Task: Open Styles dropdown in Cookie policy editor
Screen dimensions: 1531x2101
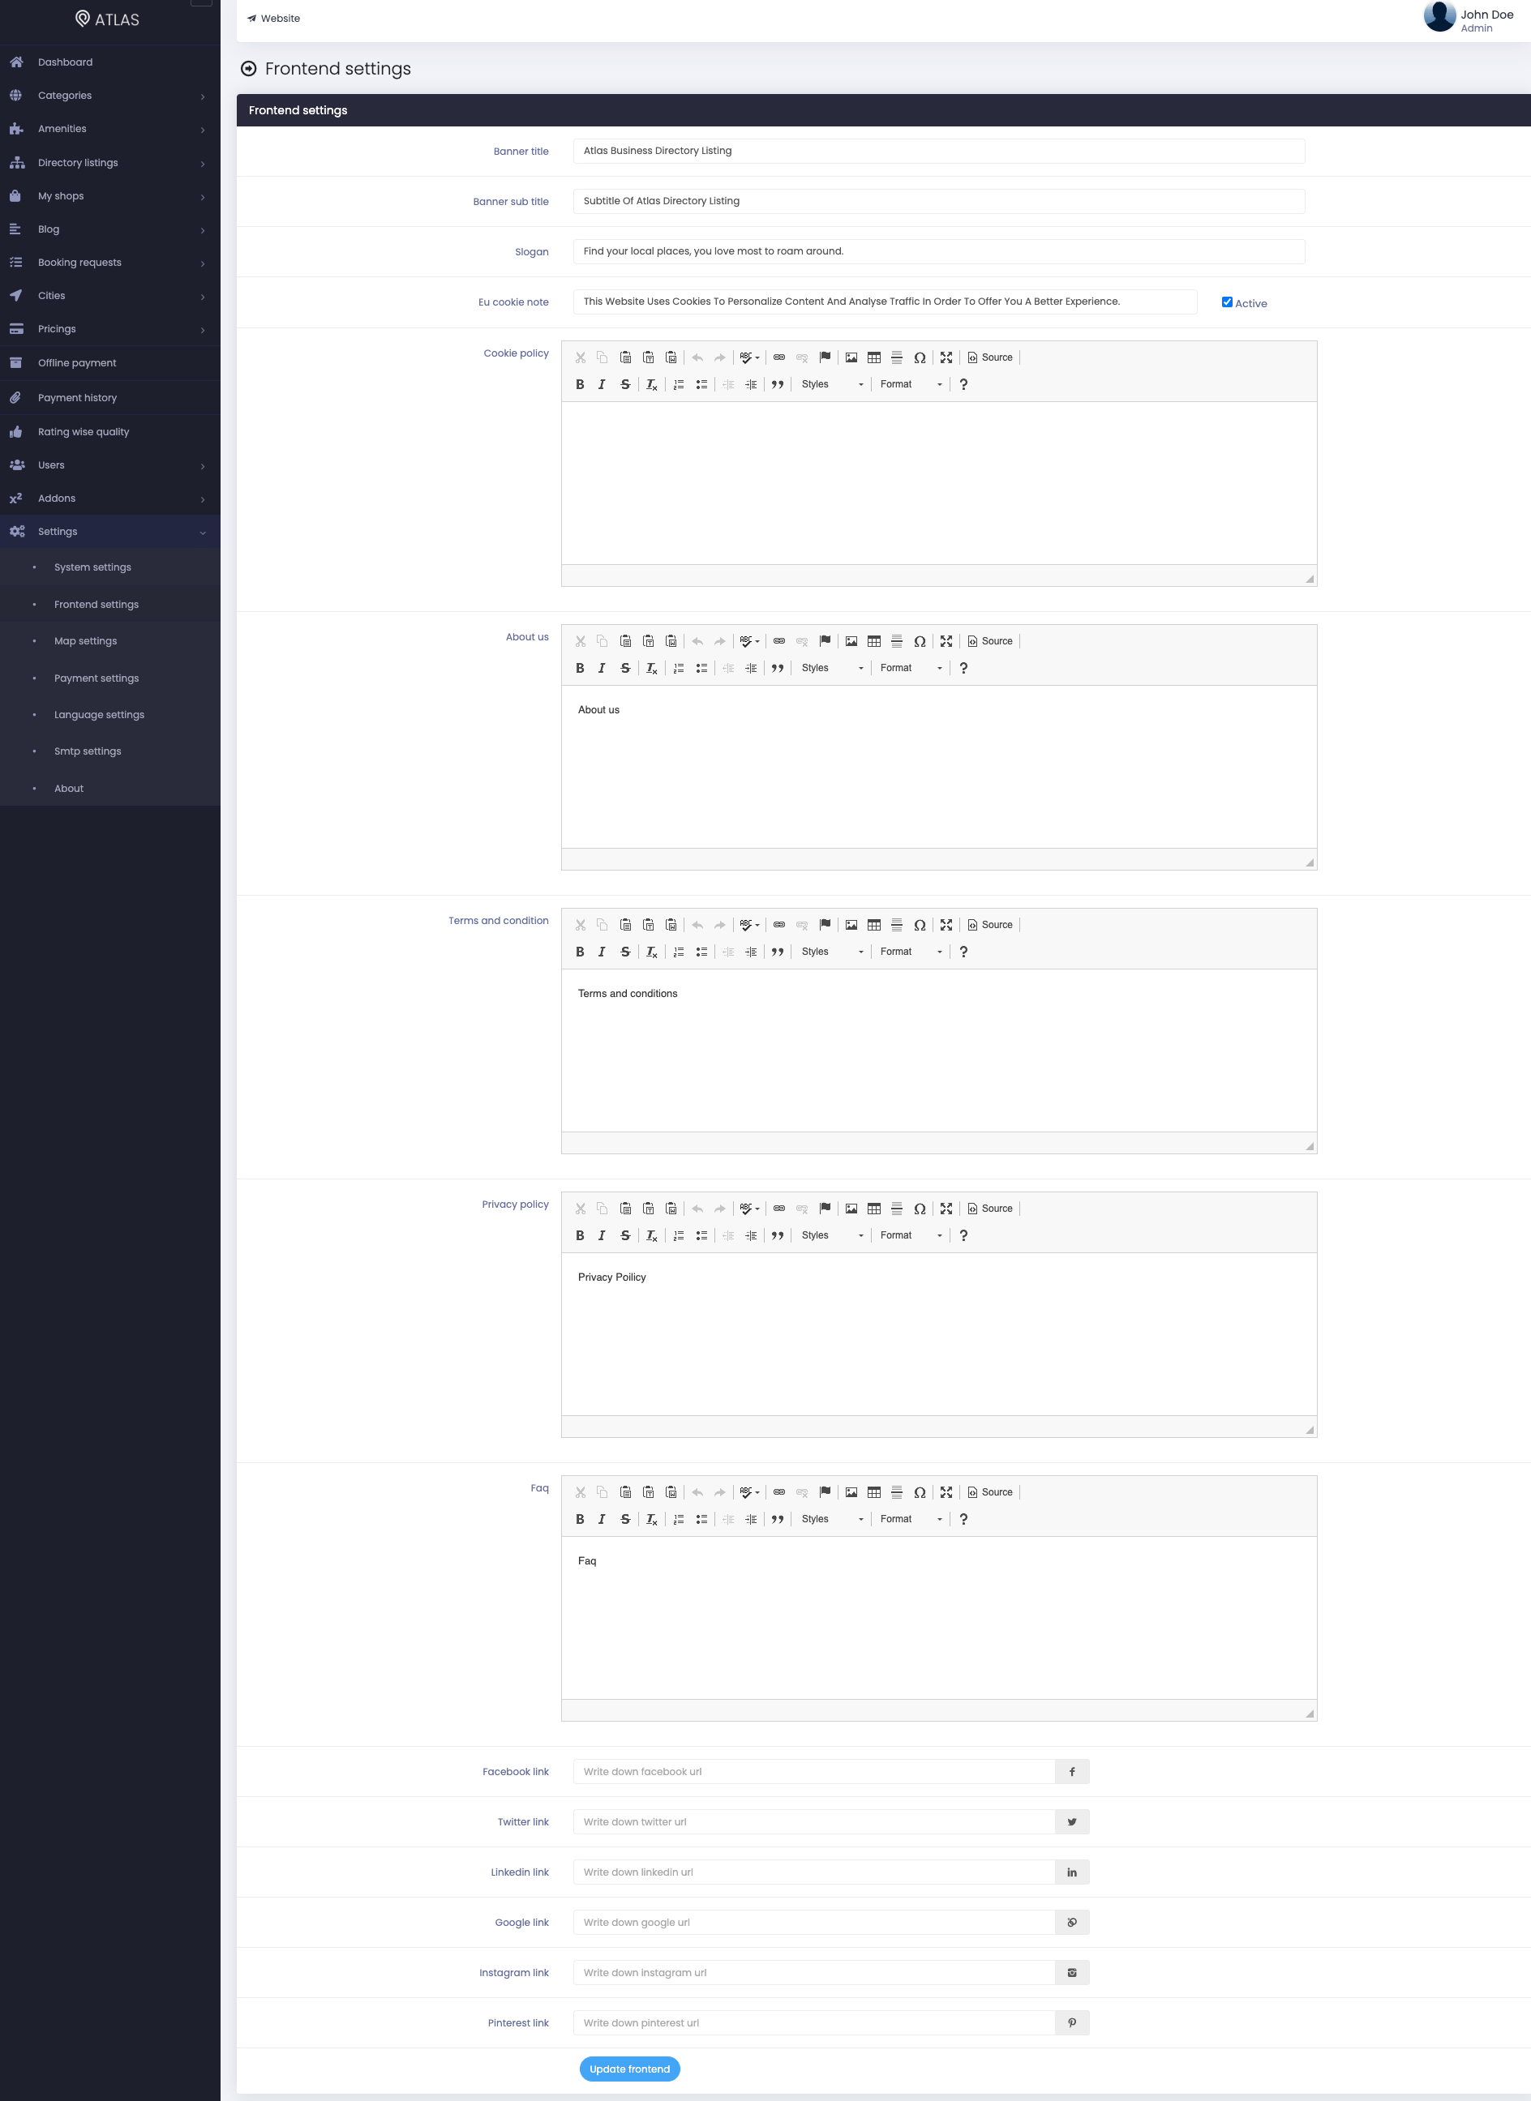Action: [x=832, y=384]
